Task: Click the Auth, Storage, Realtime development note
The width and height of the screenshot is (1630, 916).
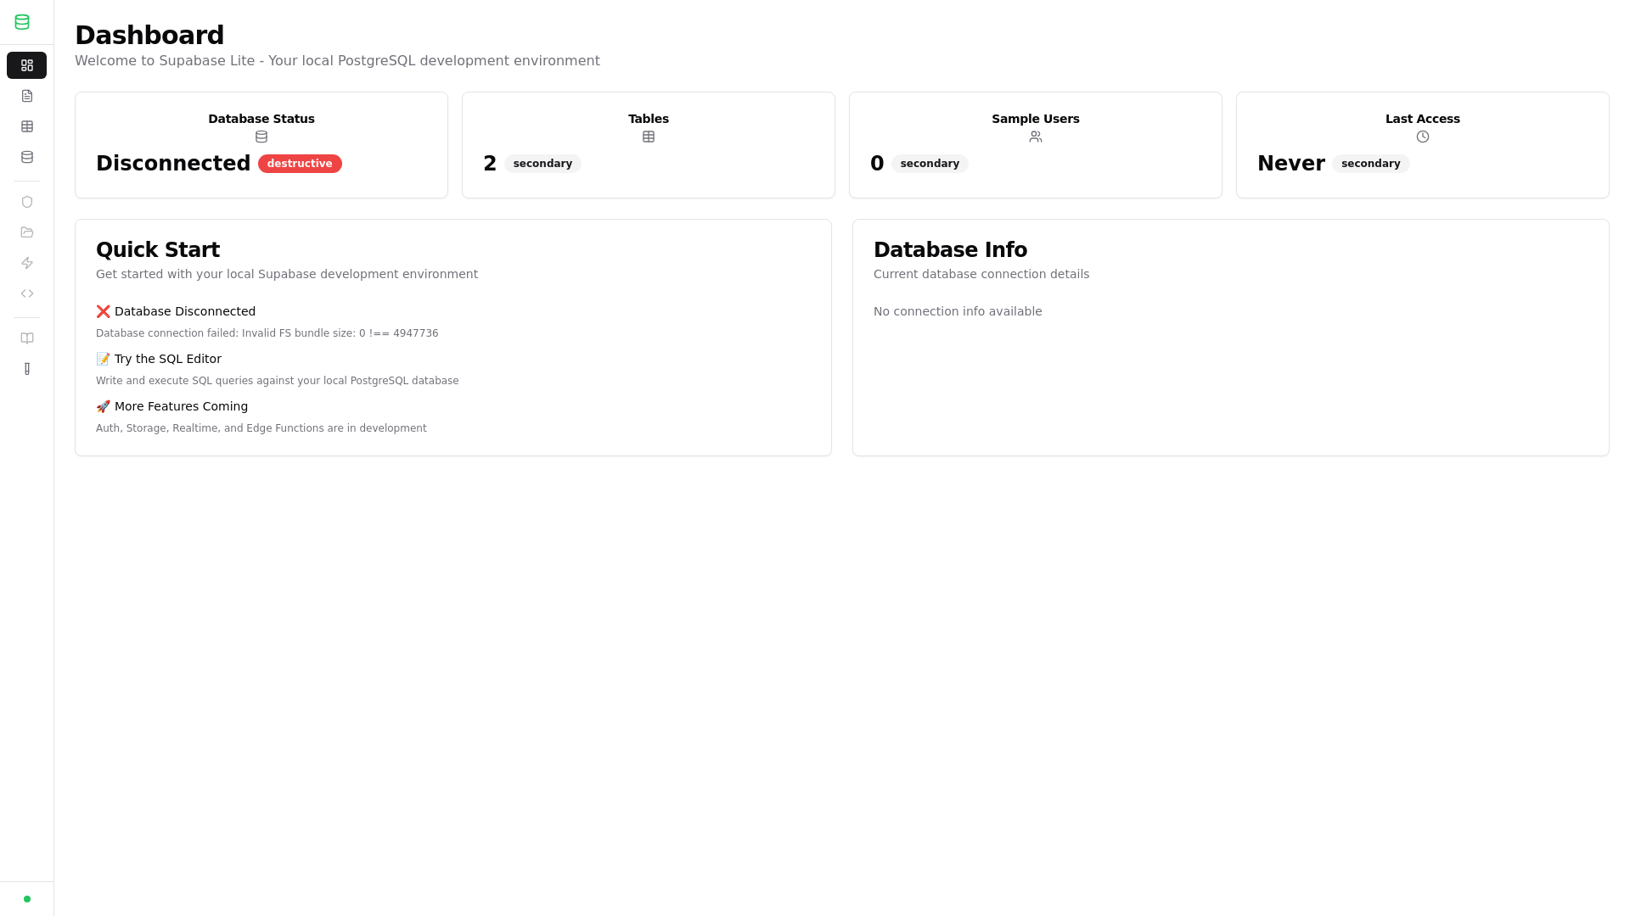Action: pyautogui.click(x=261, y=428)
